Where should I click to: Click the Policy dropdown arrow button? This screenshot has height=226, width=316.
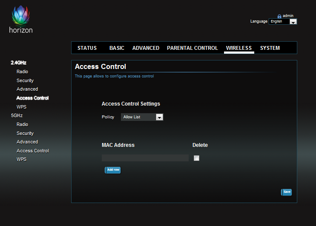coord(159,117)
